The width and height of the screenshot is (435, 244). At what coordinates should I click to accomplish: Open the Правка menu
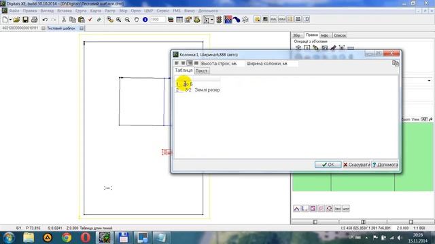coord(30,11)
